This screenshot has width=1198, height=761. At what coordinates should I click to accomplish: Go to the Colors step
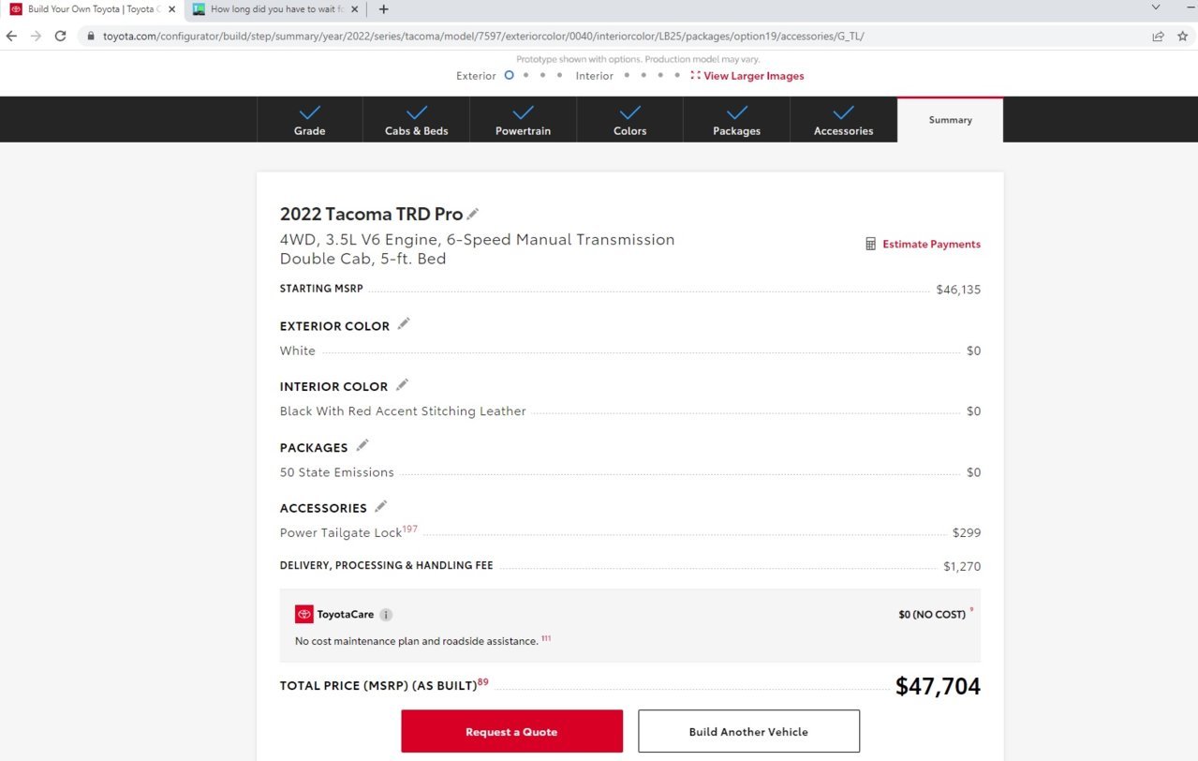point(630,120)
